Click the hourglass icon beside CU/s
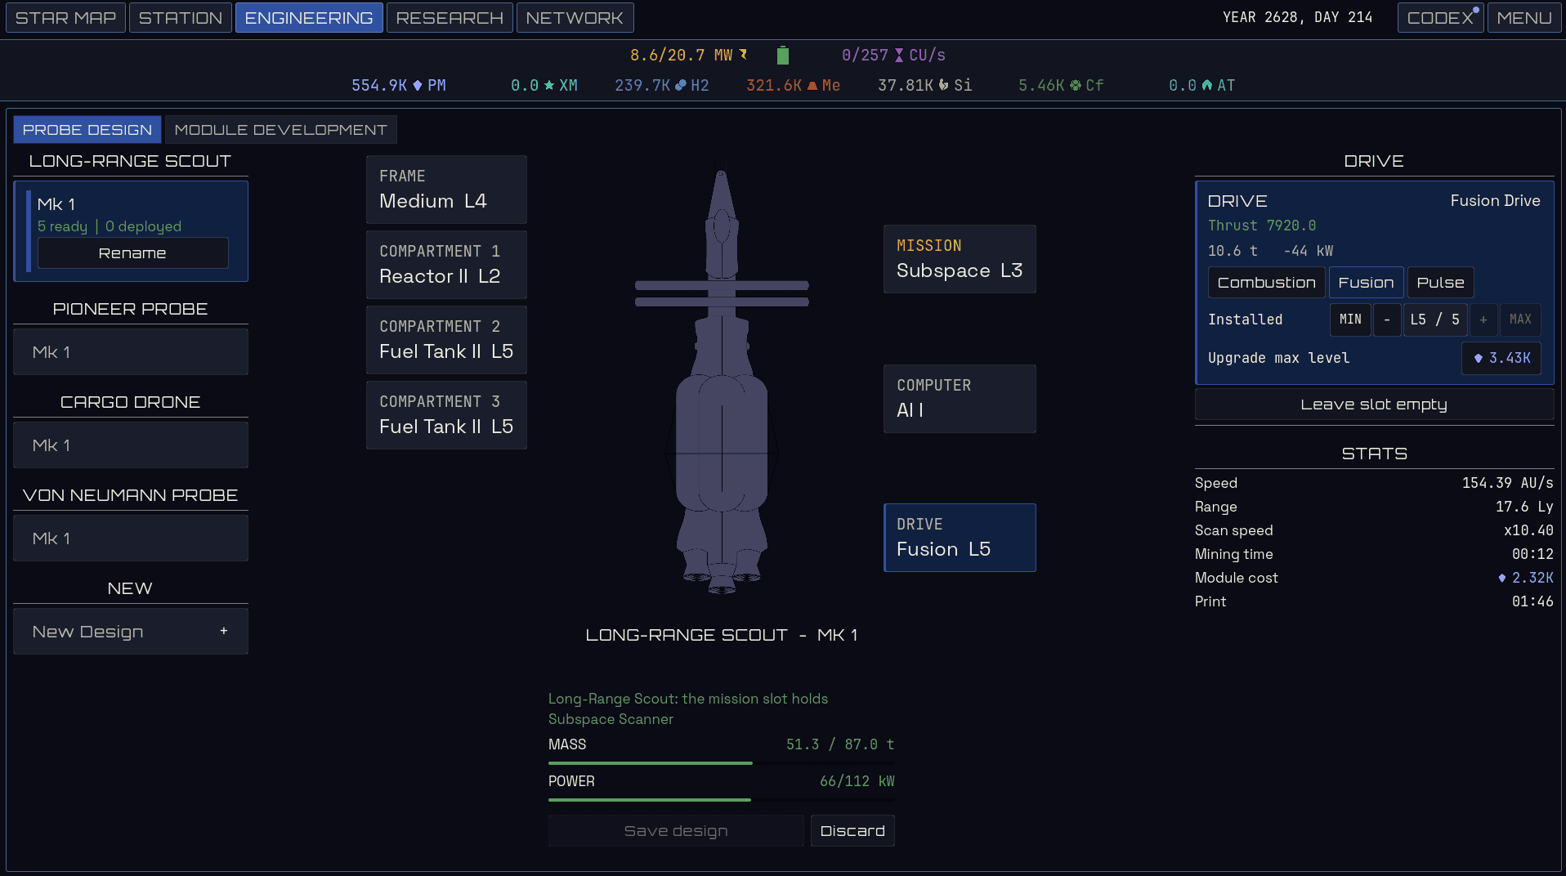The width and height of the screenshot is (1566, 876). pyautogui.click(x=899, y=55)
